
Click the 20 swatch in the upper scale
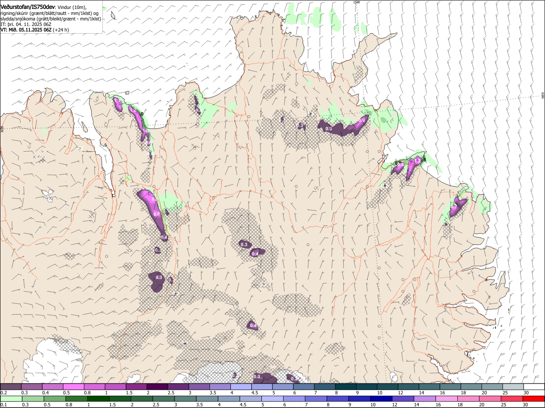click(492, 387)
